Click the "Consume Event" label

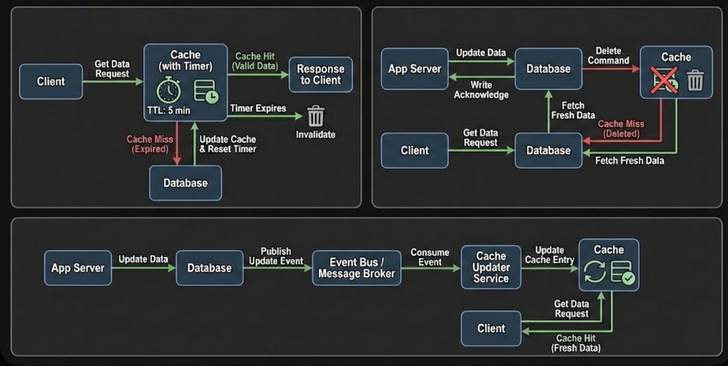tap(430, 257)
